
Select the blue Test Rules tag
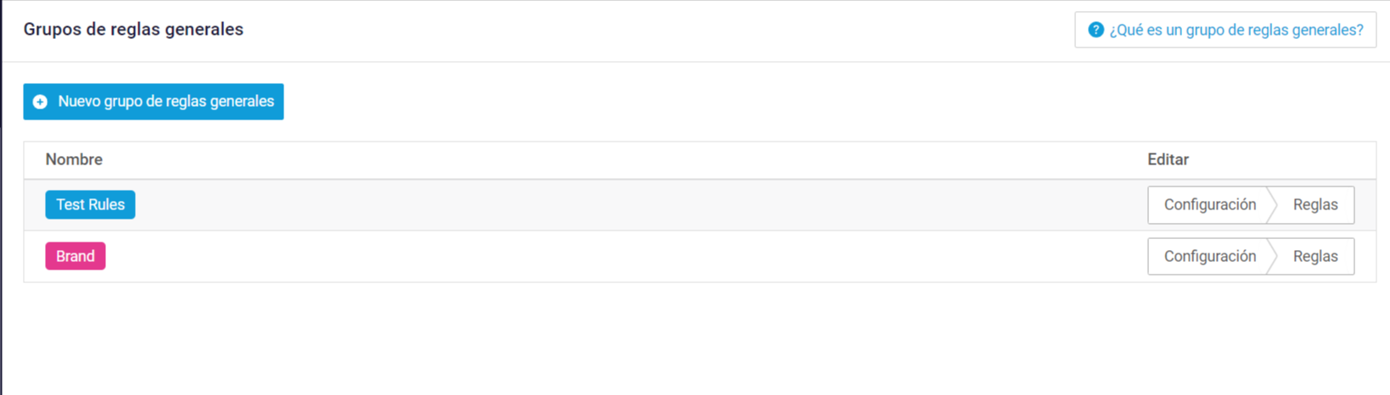[90, 205]
